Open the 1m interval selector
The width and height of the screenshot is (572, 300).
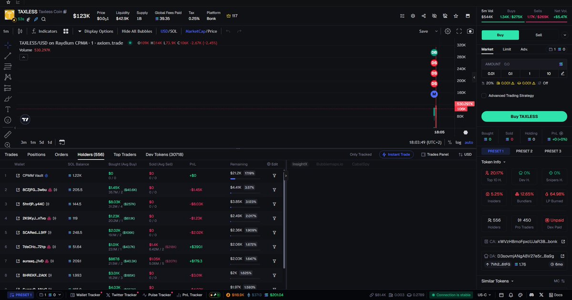[x=6, y=31]
